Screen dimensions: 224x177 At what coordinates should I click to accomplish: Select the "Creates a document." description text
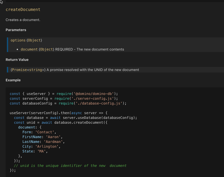[23, 20]
